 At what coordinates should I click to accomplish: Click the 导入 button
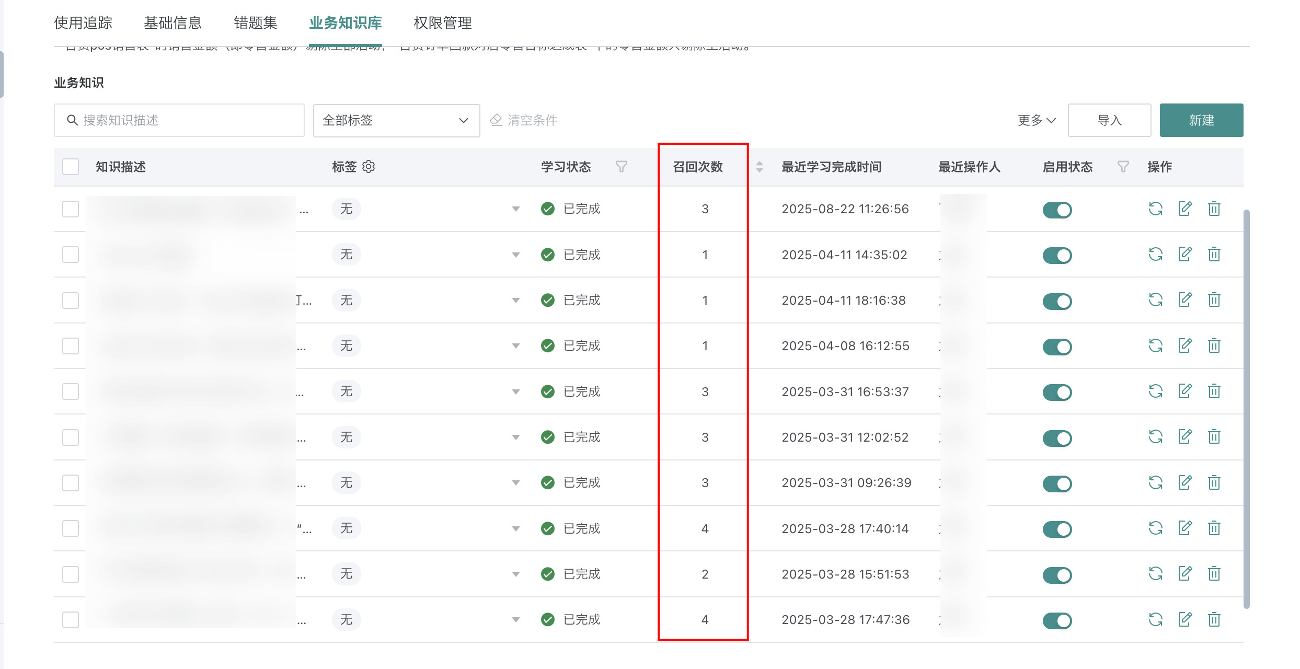pos(1109,120)
